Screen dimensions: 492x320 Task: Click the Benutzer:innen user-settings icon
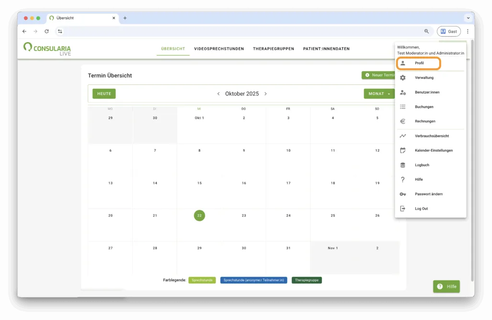click(x=403, y=92)
